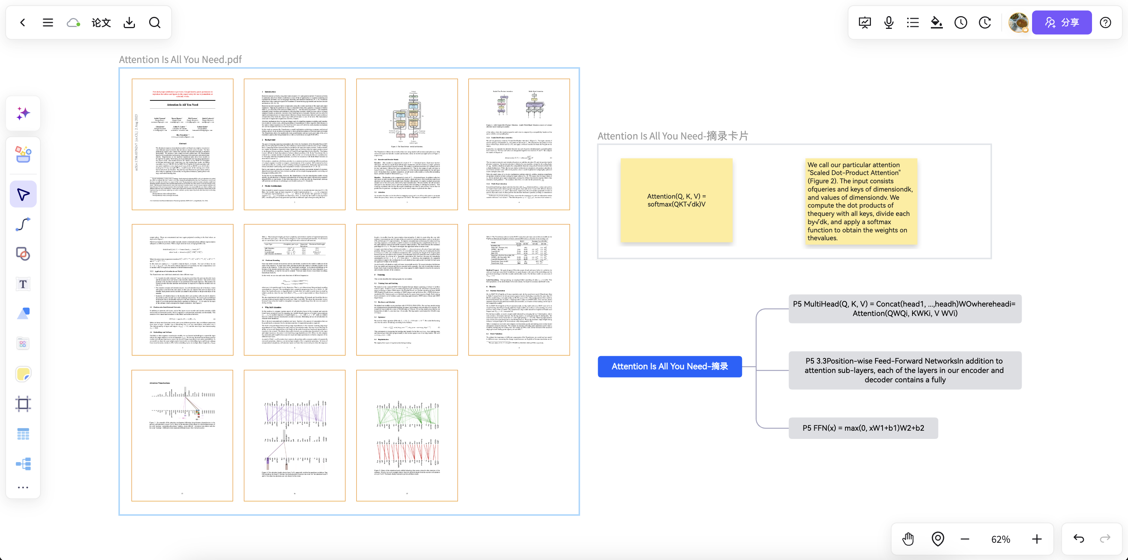Open the AI sparkle assistant tool
The image size is (1128, 560).
(23, 114)
